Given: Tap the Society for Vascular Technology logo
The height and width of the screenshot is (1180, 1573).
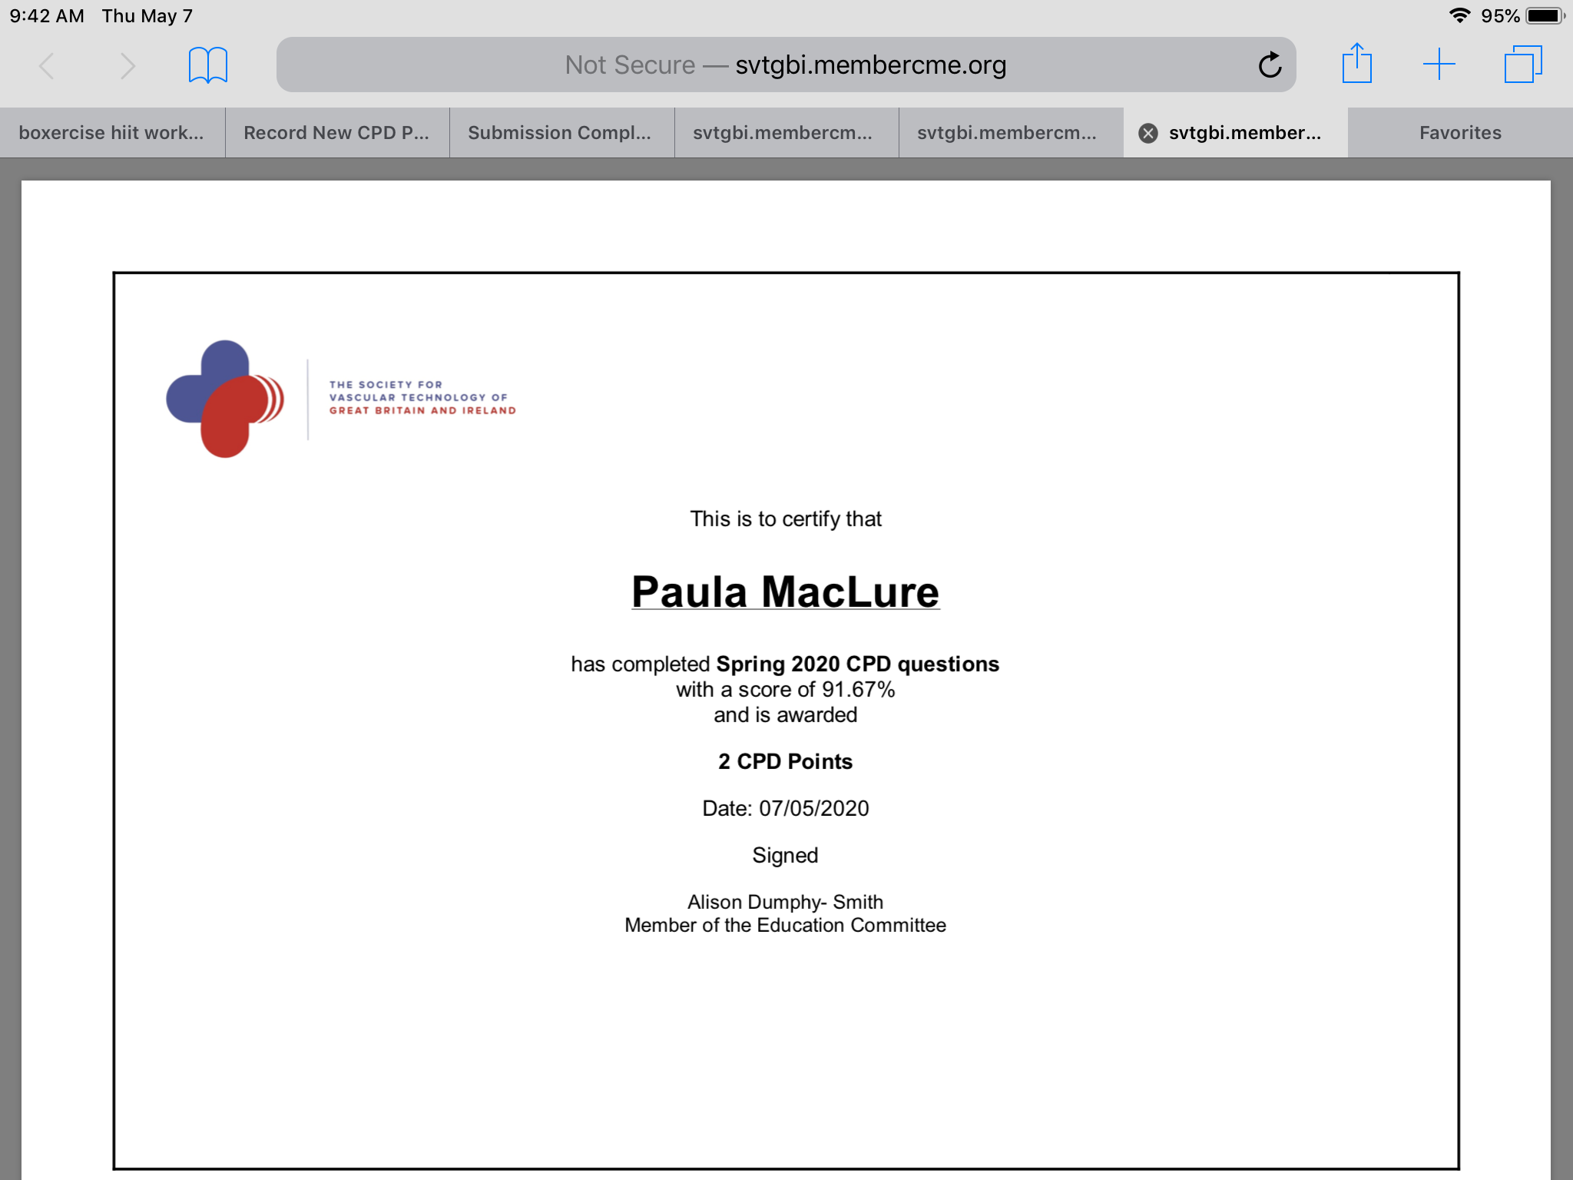Looking at the screenshot, I should coord(341,399).
